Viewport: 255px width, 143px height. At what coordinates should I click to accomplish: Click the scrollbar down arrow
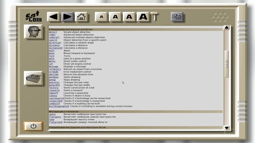(227, 128)
